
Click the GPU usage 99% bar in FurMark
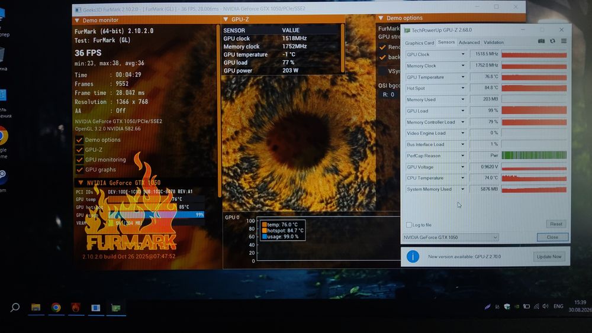[156, 215]
